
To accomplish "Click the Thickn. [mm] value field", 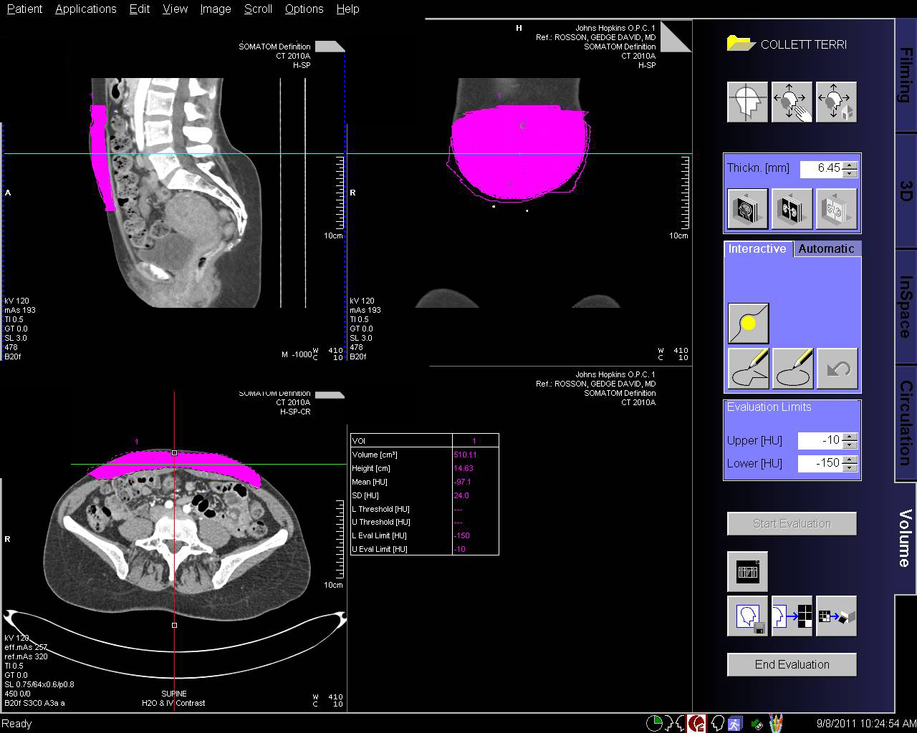I will 821,168.
